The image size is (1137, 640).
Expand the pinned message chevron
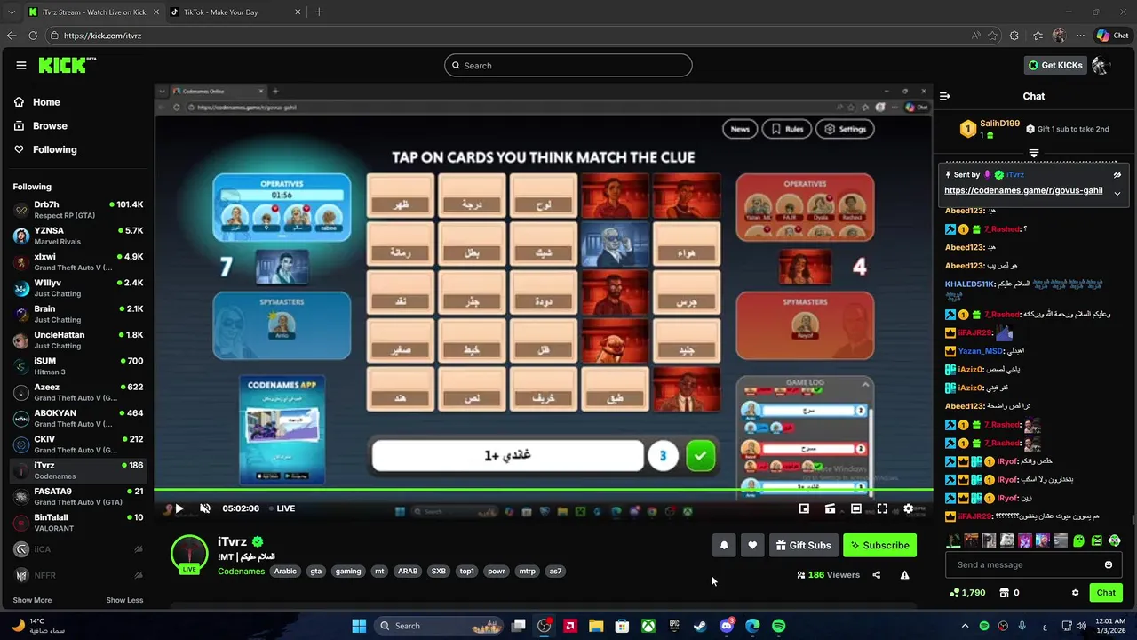(1117, 193)
